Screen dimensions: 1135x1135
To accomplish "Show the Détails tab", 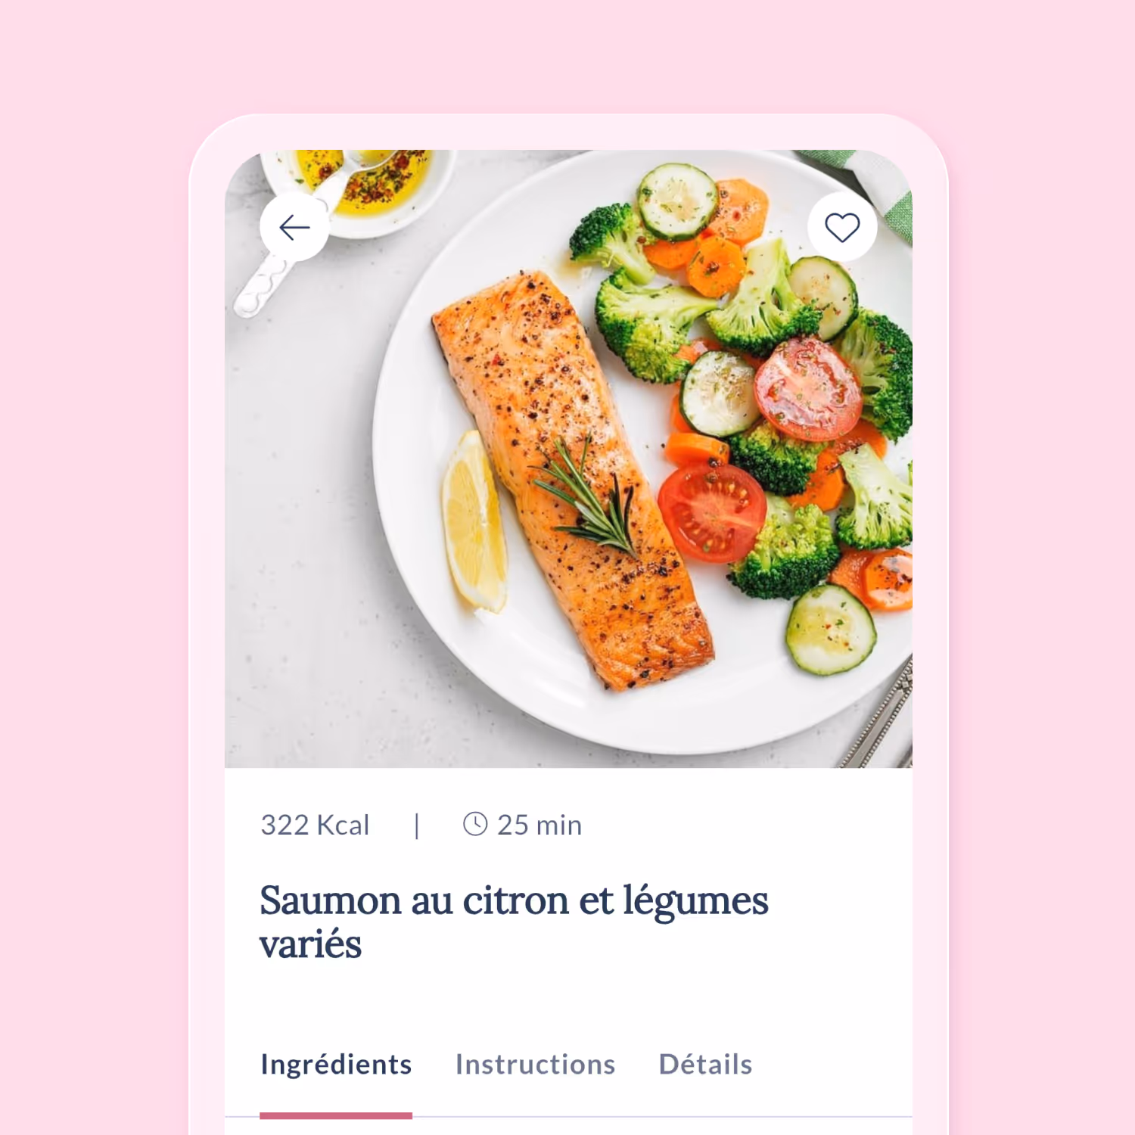I will pos(705,1065).
